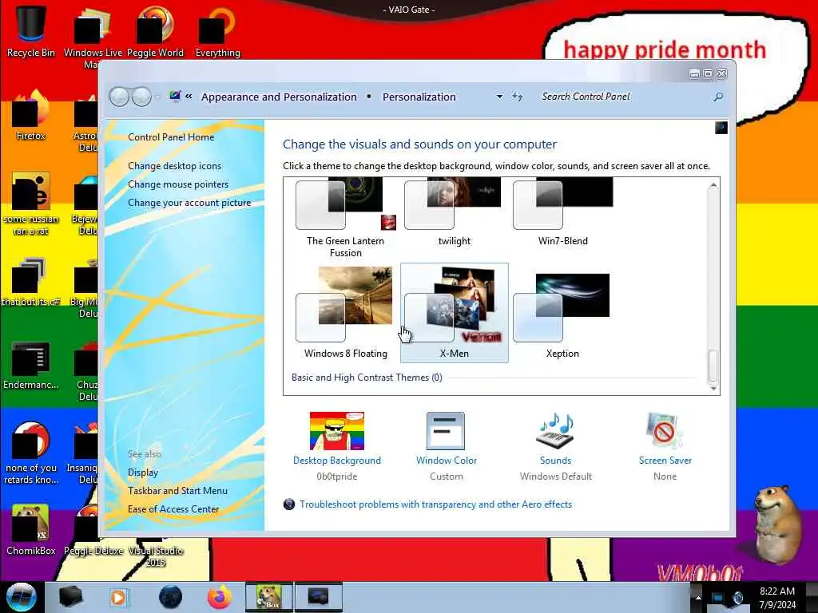Screen dimensions: 818x613
Task: Open the Recycle Bin desktop icon
Action: click(31, 31)
